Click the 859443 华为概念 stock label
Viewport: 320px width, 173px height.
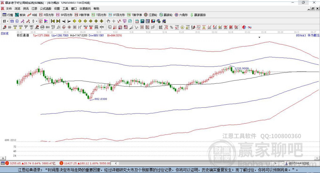pyautogui.click(x=308, y=36)
